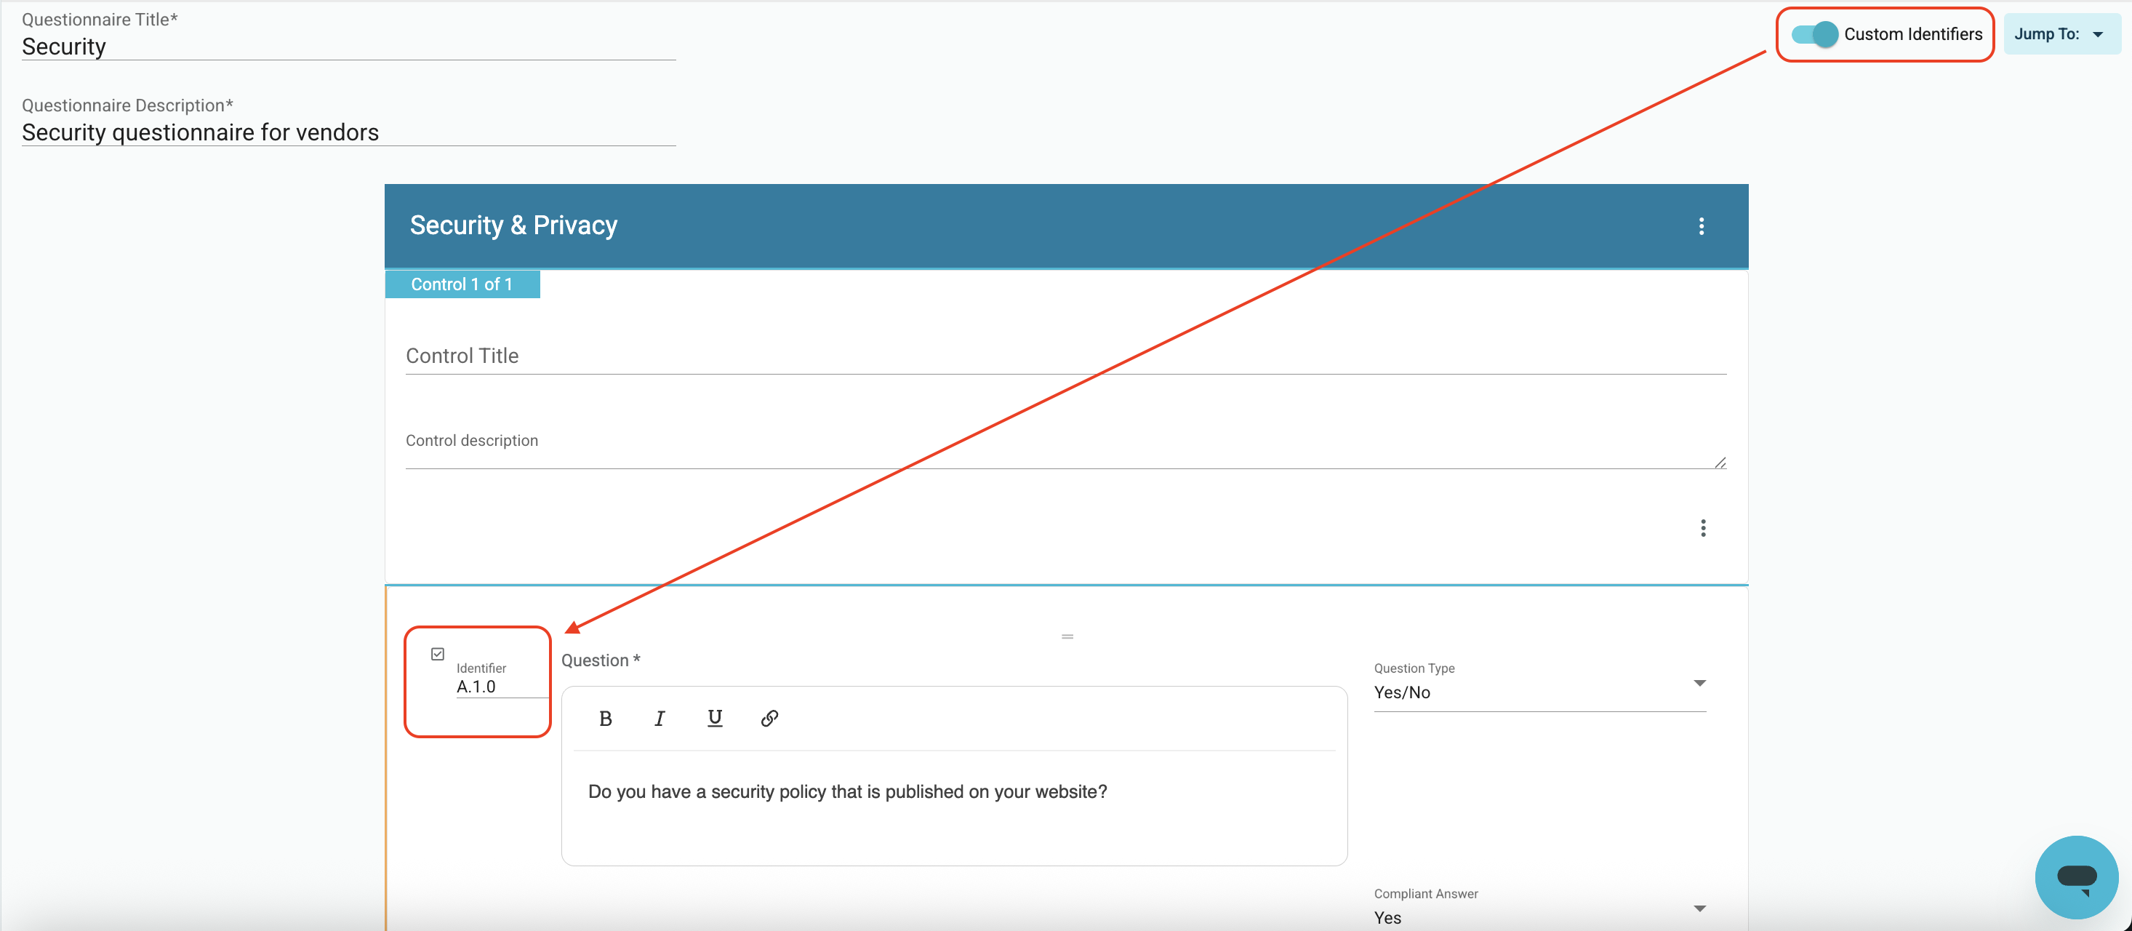Toggle the Identifier checkbox
The width and height of the screenshot is (2132, 931).
[438, 655]
